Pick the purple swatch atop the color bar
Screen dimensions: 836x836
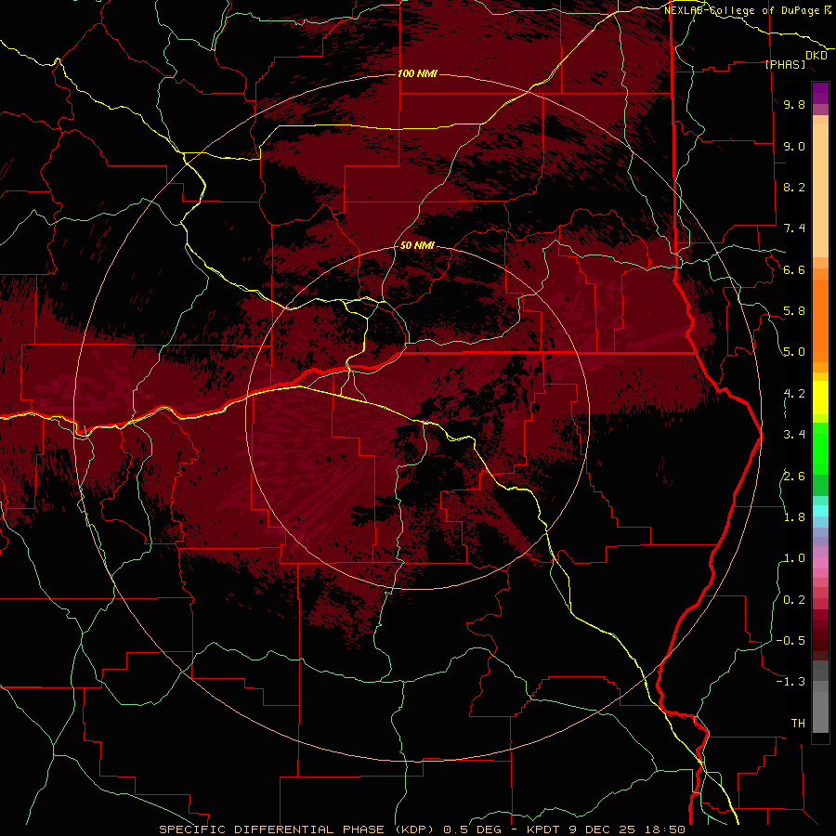tap(820, 94)
